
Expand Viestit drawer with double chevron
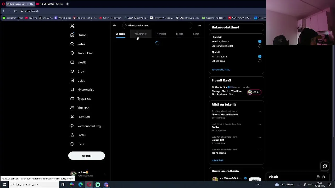(x=324, y=177)
